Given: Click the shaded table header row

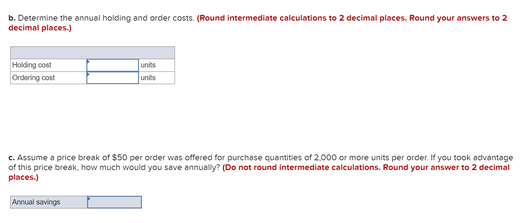Looking at the screenshot, I should point(93,52).
